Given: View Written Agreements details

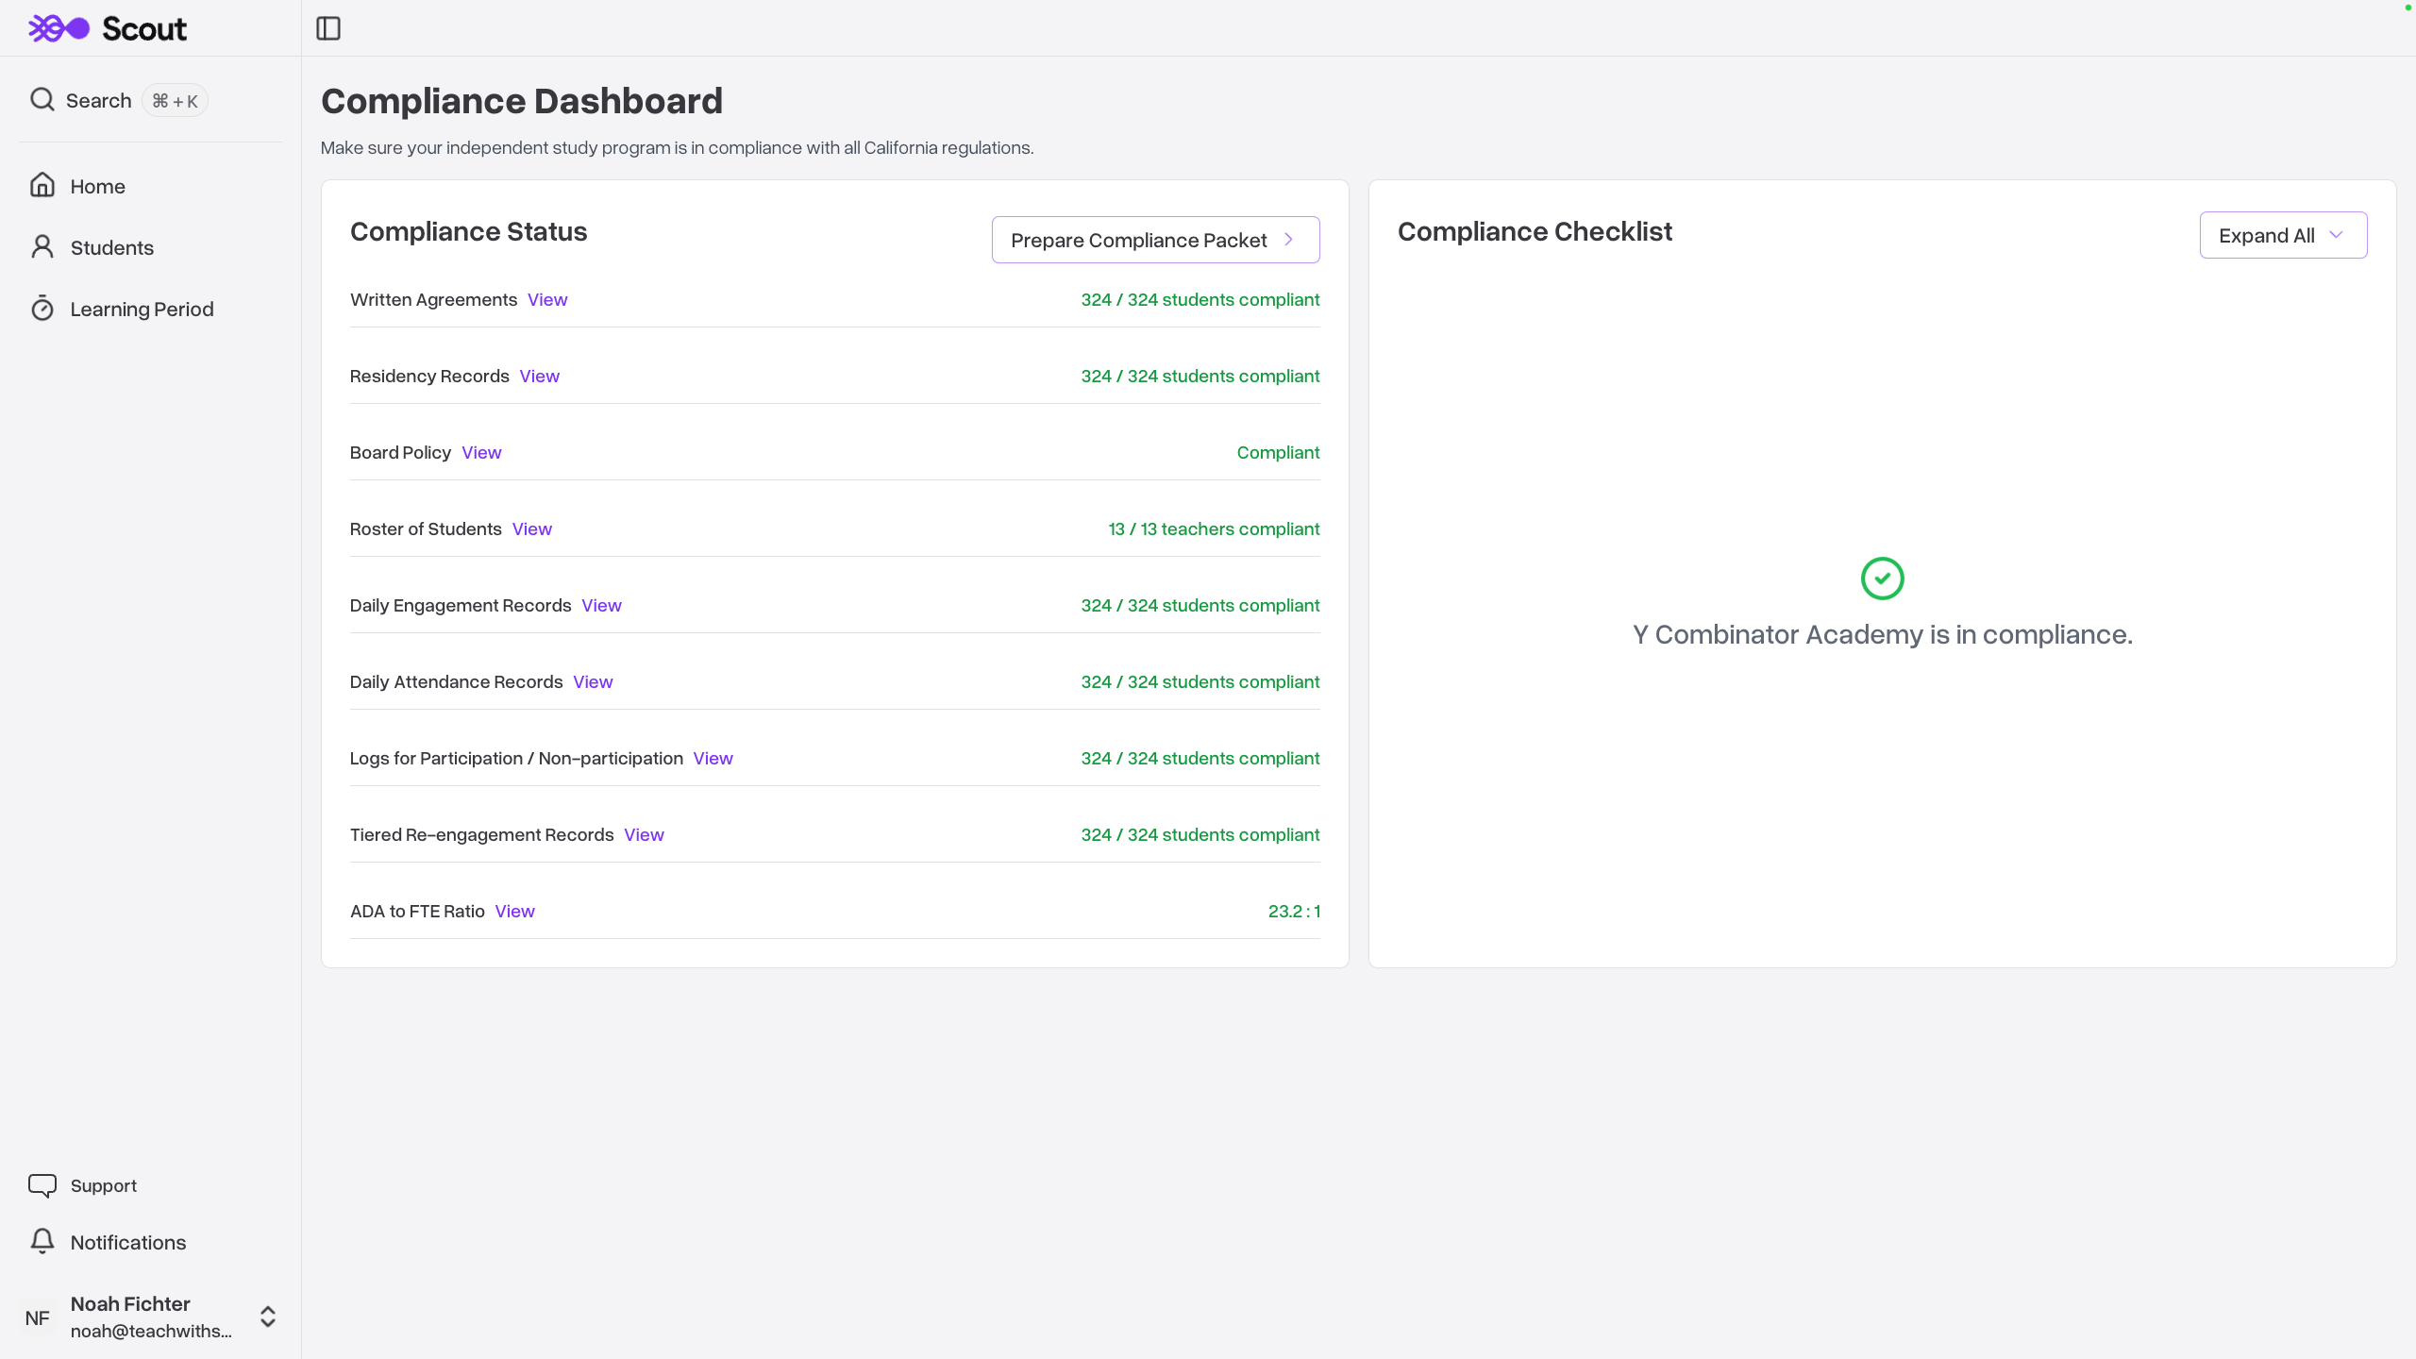Looking at the screenshot, I should tap(547, 300).
